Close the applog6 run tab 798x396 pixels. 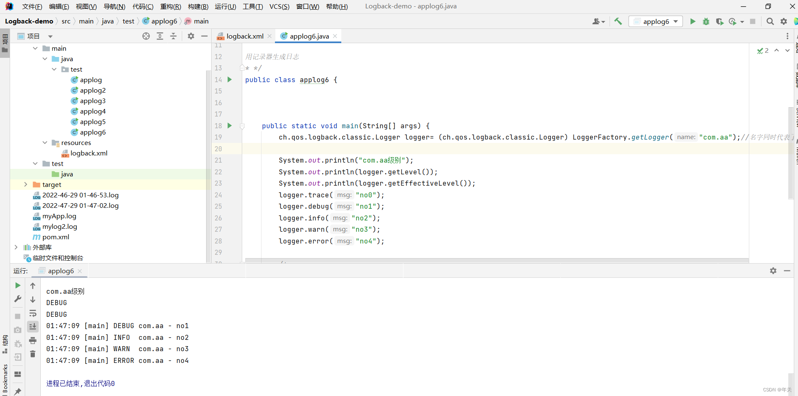click(80, 271)
